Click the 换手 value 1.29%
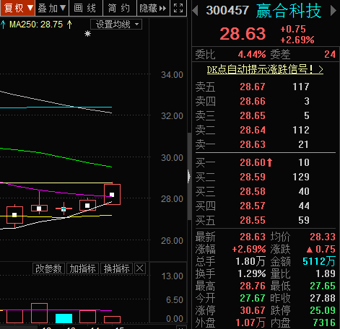The height and width of the screenshot is (329, 340). (252, 273)
